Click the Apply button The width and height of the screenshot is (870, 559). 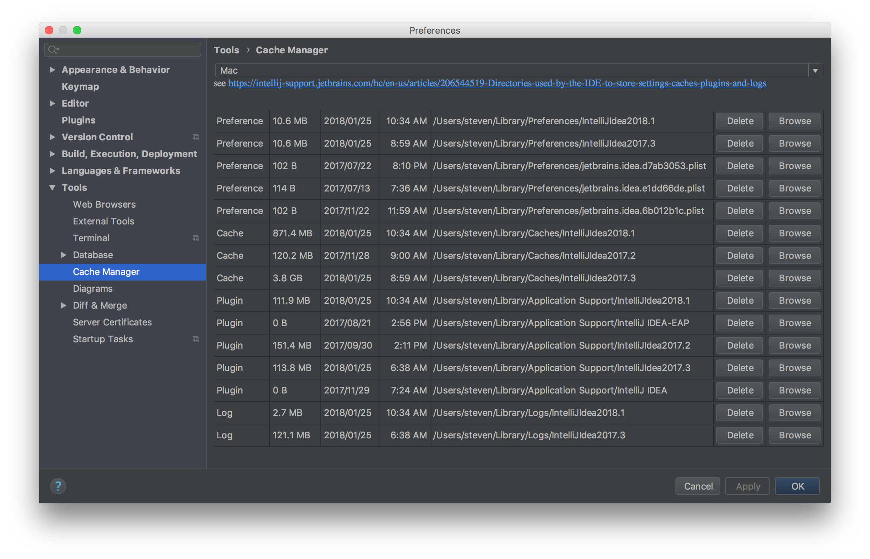tap(747, 486)
